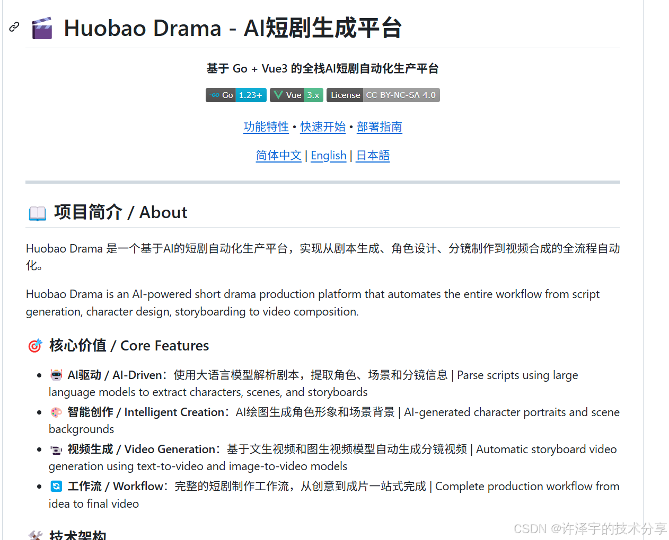Click the palette icon beside 智能创作
669x540 pixels.
point(56,412)
